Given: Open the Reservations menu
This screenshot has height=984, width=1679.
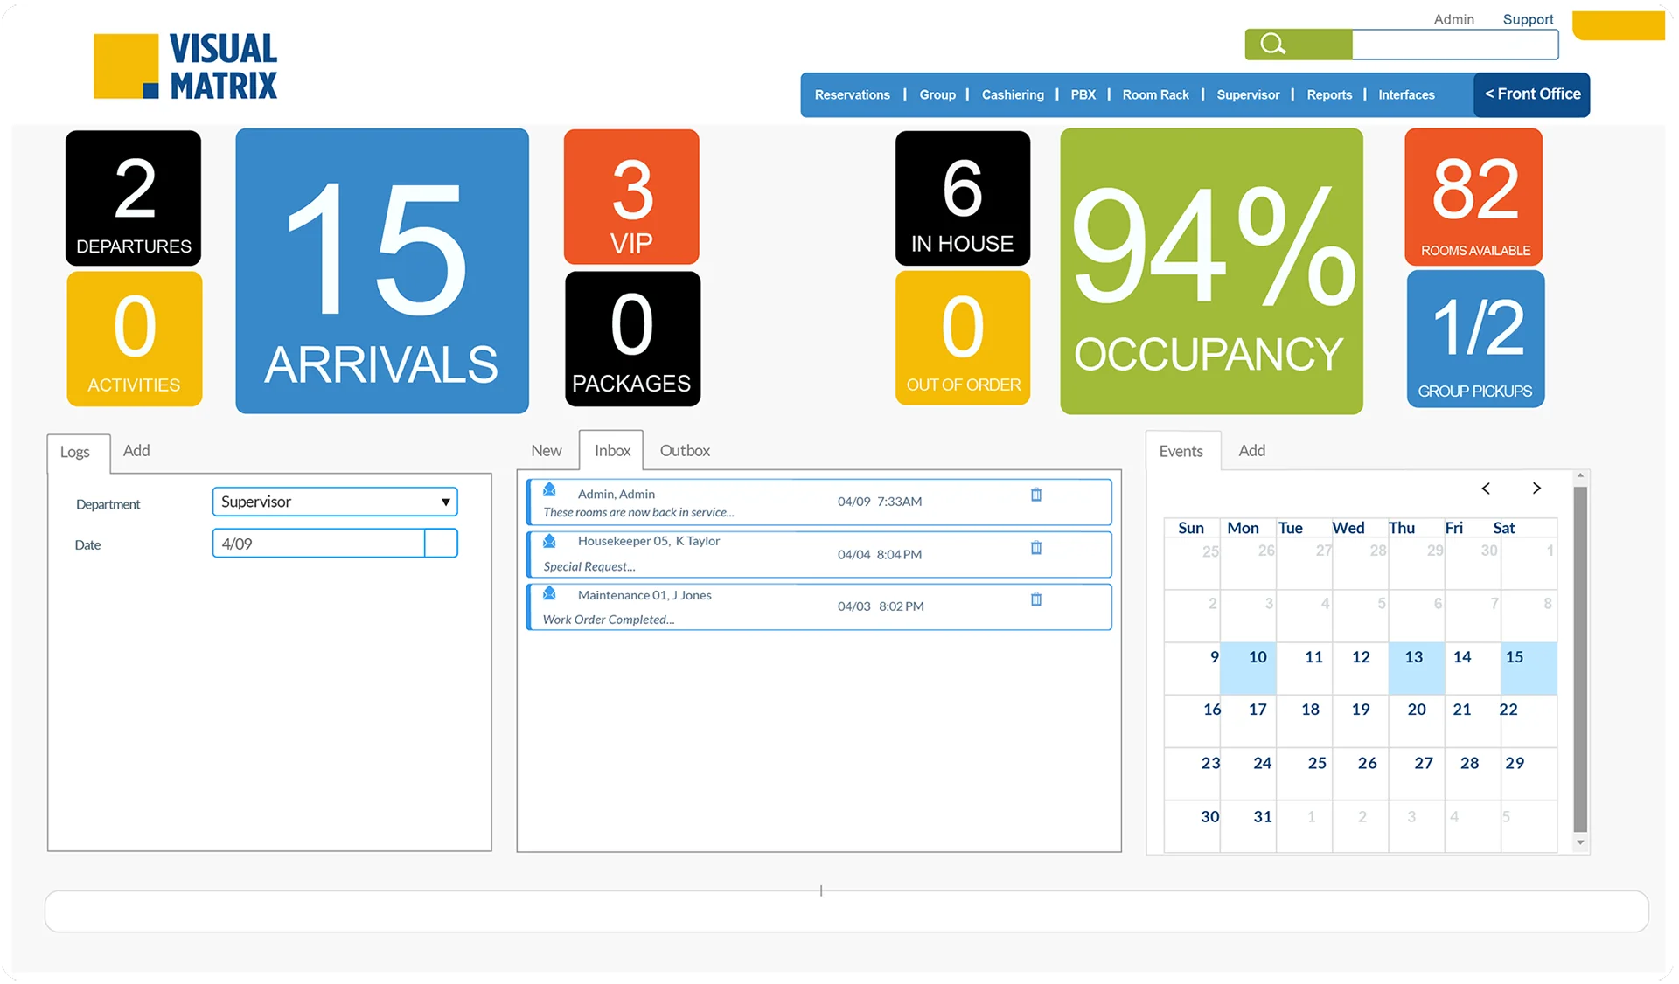Looking at the screenshot, I should click(x=852, y=95).
